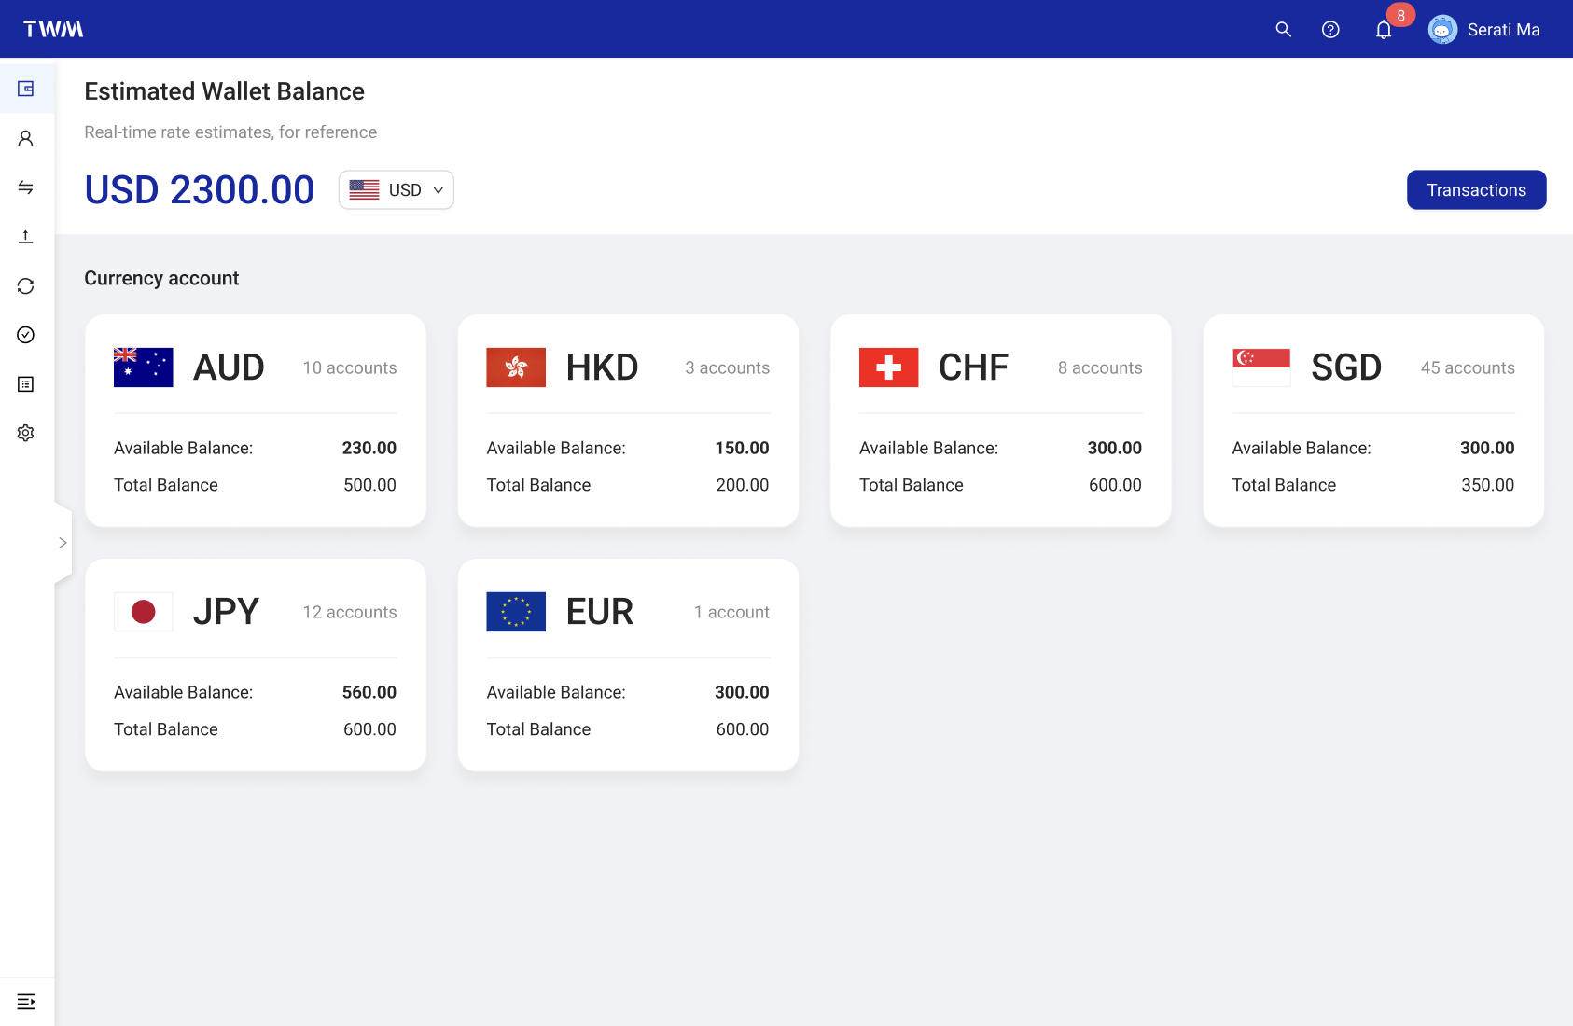Open the HKD currency card
The width and height of the screenshot is (1573, 1026).
(628, 421)
